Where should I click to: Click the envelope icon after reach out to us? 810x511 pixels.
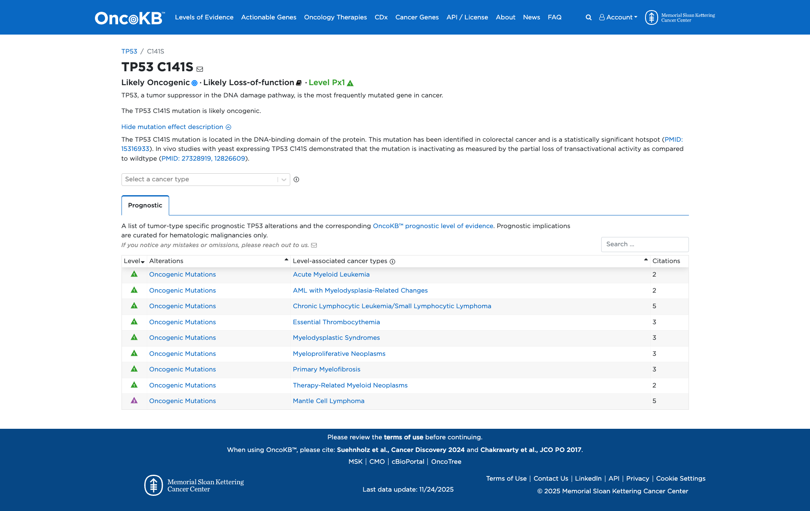click(x=314, y=245)
